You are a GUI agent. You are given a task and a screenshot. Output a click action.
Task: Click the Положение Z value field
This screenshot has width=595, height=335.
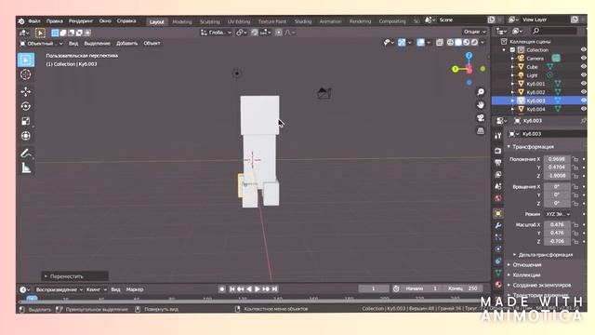click(557, 176)
